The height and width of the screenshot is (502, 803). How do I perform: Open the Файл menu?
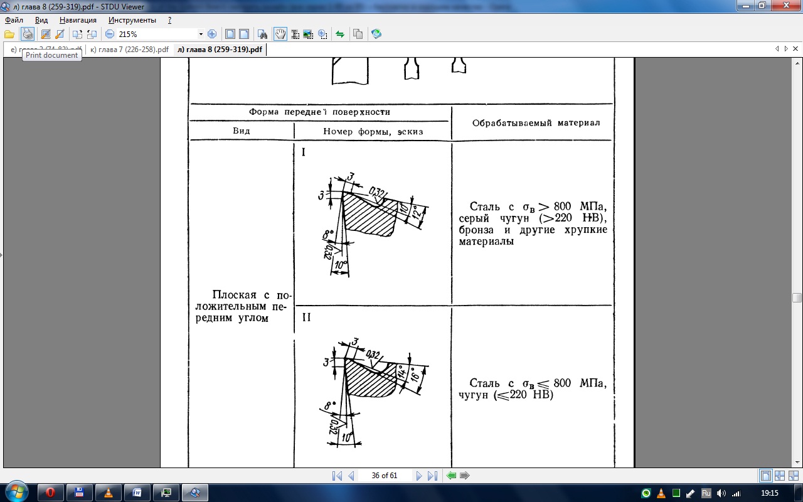(x=14, y=20)
